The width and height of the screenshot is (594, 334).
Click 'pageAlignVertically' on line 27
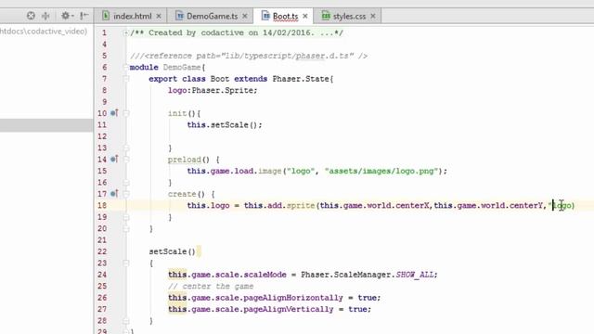click(x=289, y=309)
